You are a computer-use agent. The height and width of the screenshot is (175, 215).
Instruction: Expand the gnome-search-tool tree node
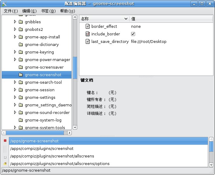(15, 82)
